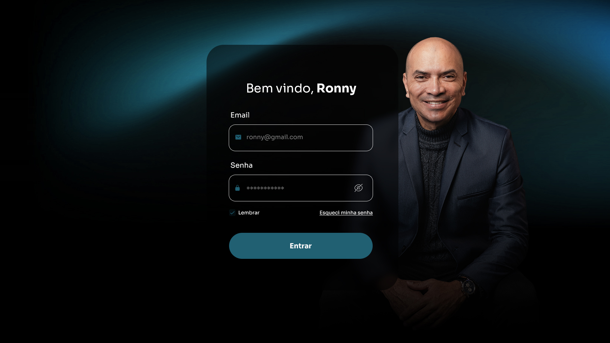Click the Lembrar label text
The image size is (610, 343).
pos(249,213)
